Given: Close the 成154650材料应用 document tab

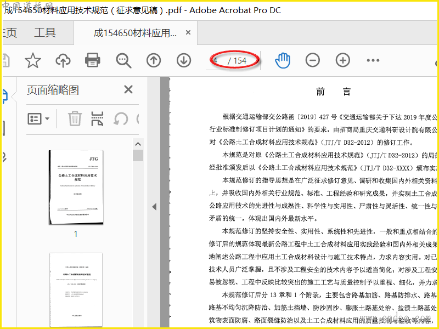Looking at the screenshot, I should (188, 32).
